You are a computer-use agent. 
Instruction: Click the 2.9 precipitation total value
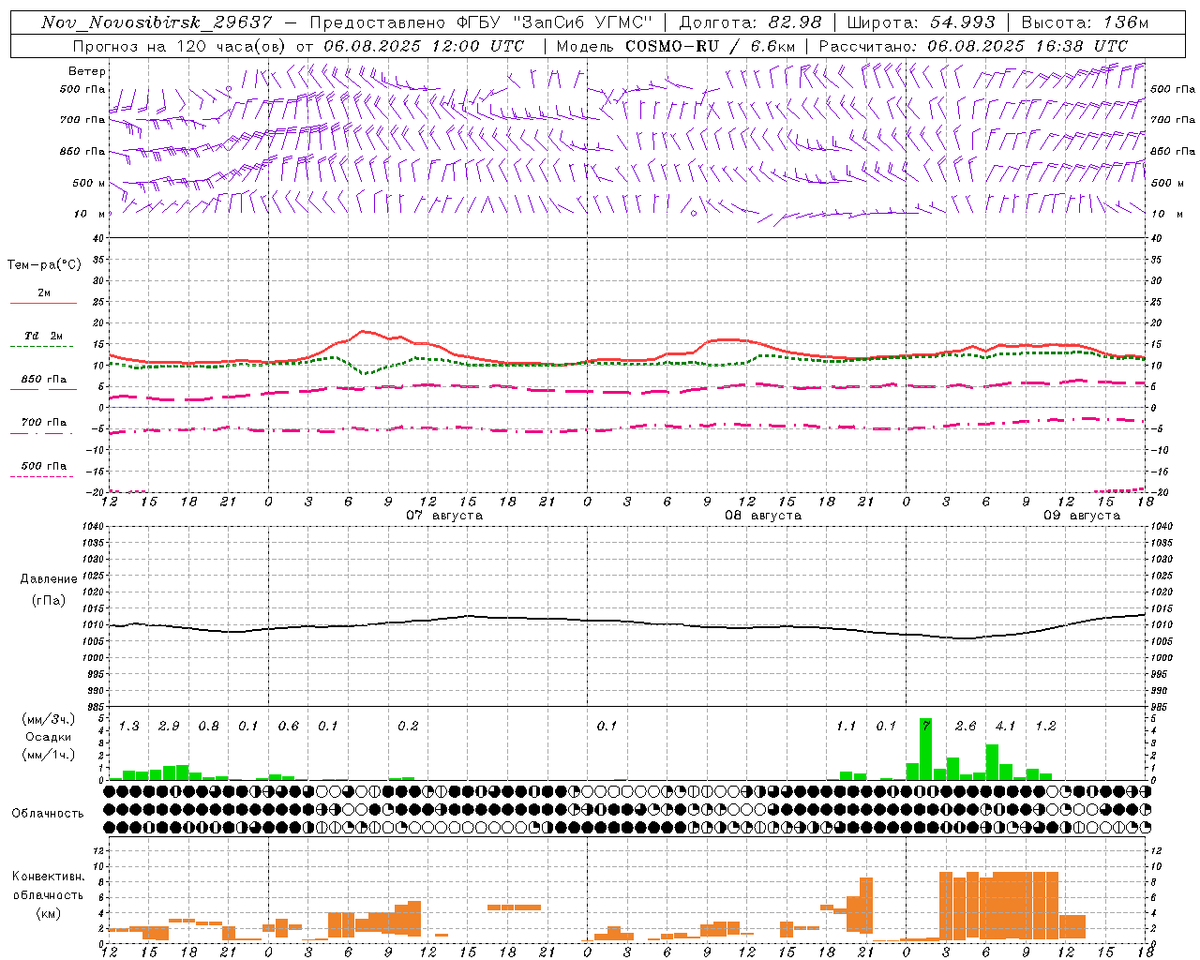pos(169,727)
